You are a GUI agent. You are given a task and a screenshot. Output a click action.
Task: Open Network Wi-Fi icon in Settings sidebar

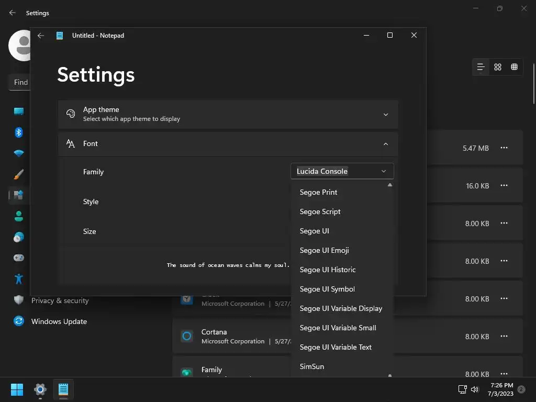(x=19, y=153)
